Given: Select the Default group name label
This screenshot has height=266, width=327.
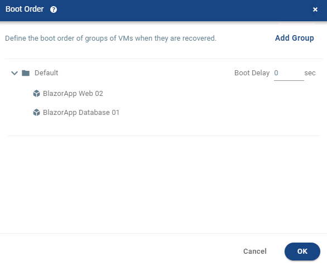Looking at the screenshot, I should coord(46,72).
